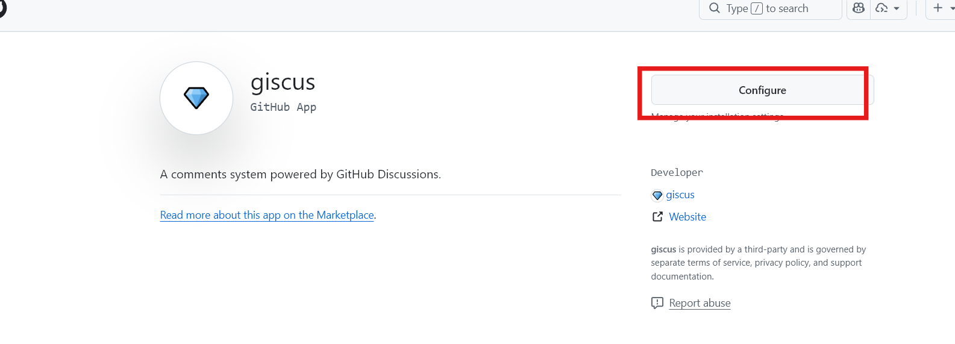Click the small gem icon under Developer
The width and height of the screenshot is (955, 344).
pyautogui.click(x=657, y=195)
